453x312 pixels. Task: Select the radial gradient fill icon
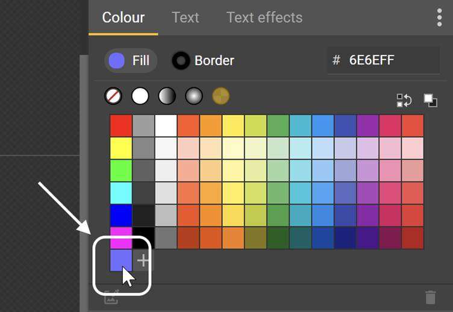tap(194, 96)
